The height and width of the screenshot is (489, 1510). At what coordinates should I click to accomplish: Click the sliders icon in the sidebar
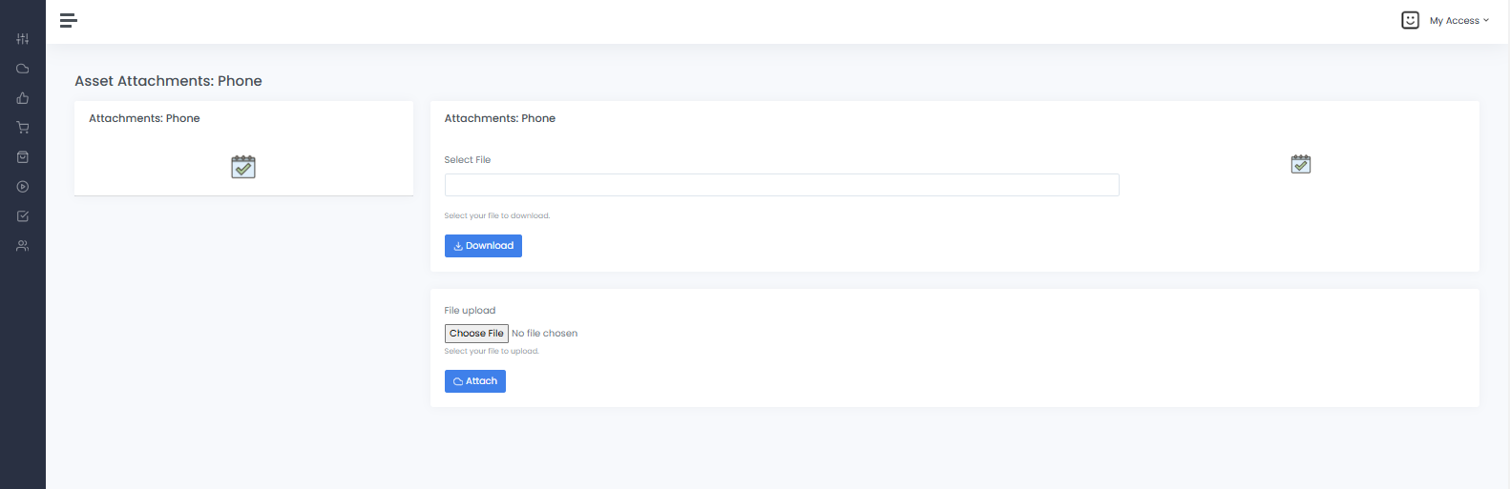23,39
